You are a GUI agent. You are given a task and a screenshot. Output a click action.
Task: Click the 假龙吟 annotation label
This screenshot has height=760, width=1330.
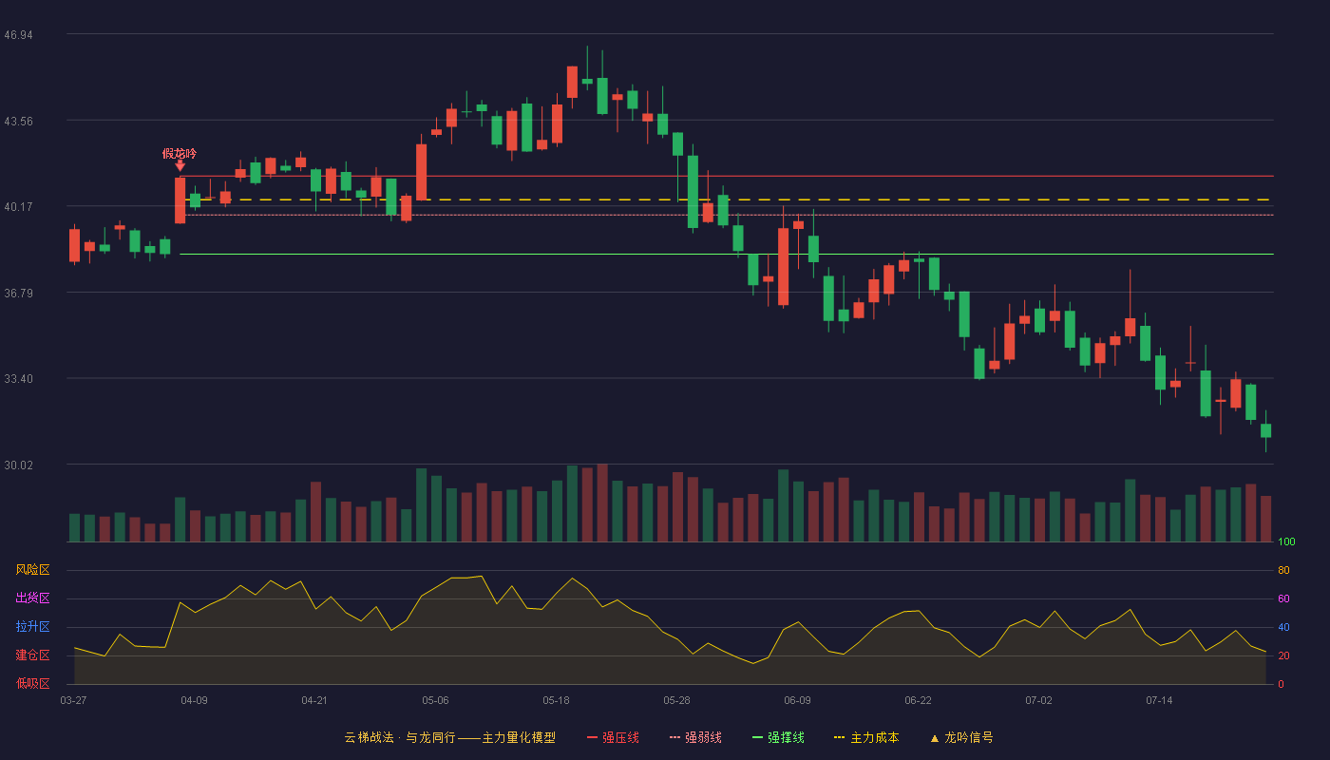coord(180,153)
